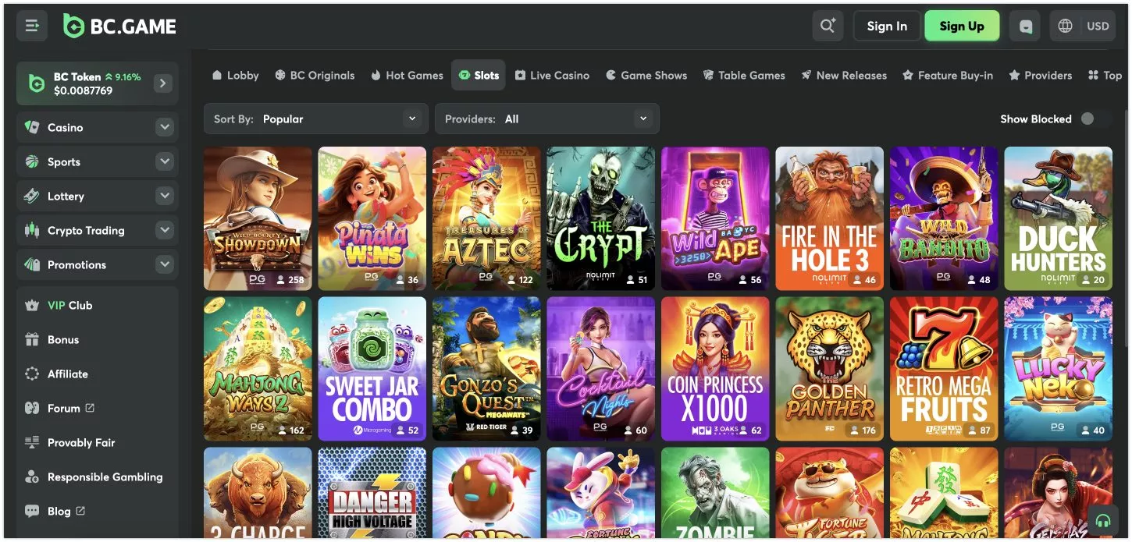The height and width of the screenshot is (542, 1132).
Task: Expand the Crypto Trading section chevron
Action: pos(164,230)
